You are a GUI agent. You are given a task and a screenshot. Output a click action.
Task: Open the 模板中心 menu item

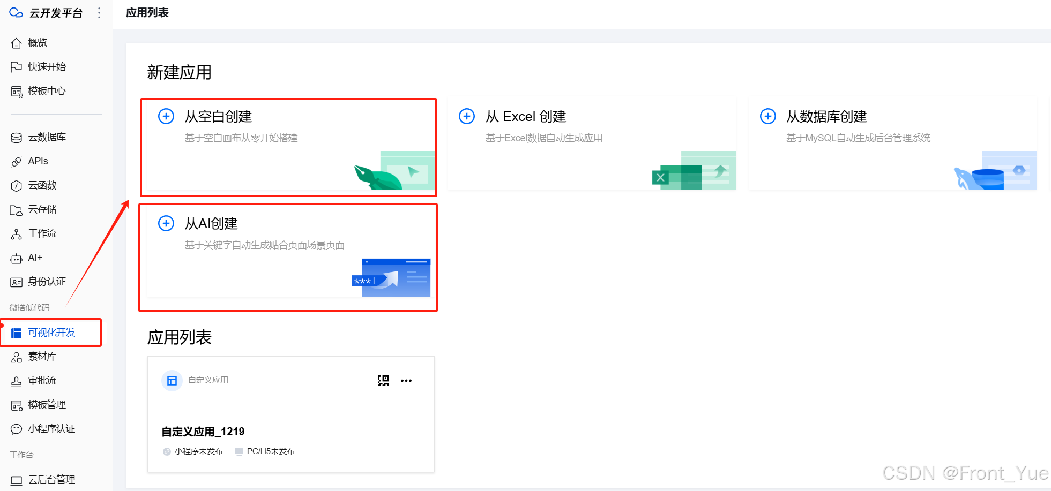(x=47, y=91)
